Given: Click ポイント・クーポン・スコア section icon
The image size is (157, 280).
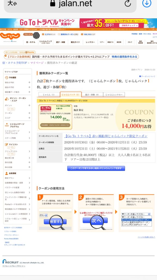Looking at the screenshot, I should (7, 99).
